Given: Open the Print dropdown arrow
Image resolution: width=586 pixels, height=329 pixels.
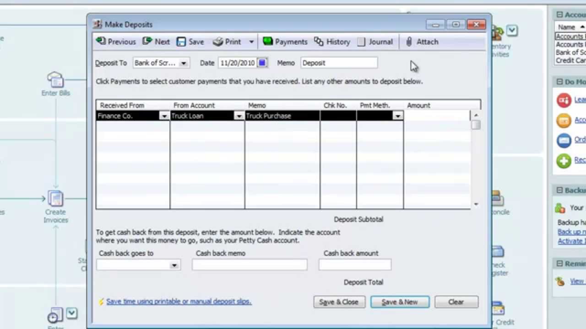Looking at the screenshot, I should [251, 42].
